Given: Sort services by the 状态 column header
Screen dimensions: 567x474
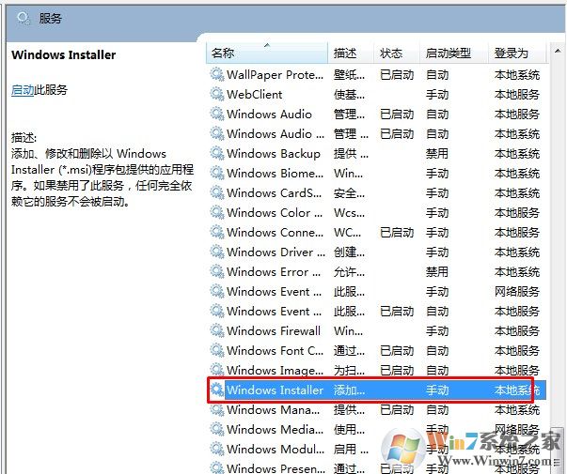Looking at the screenshot, I should (396, 54).
